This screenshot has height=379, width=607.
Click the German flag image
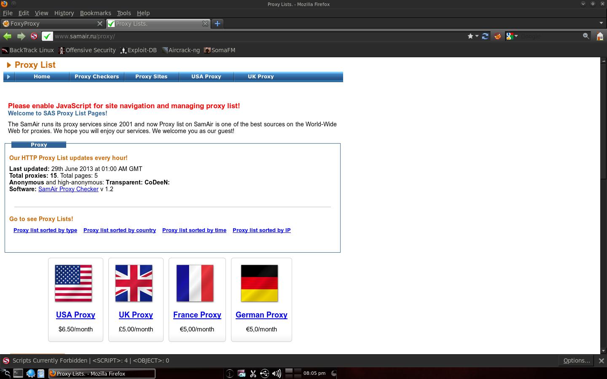pyautogui.click(x=259, y=283)
